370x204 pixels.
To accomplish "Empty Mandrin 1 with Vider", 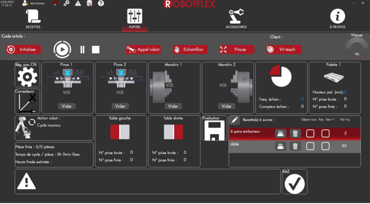I will 173,106.
